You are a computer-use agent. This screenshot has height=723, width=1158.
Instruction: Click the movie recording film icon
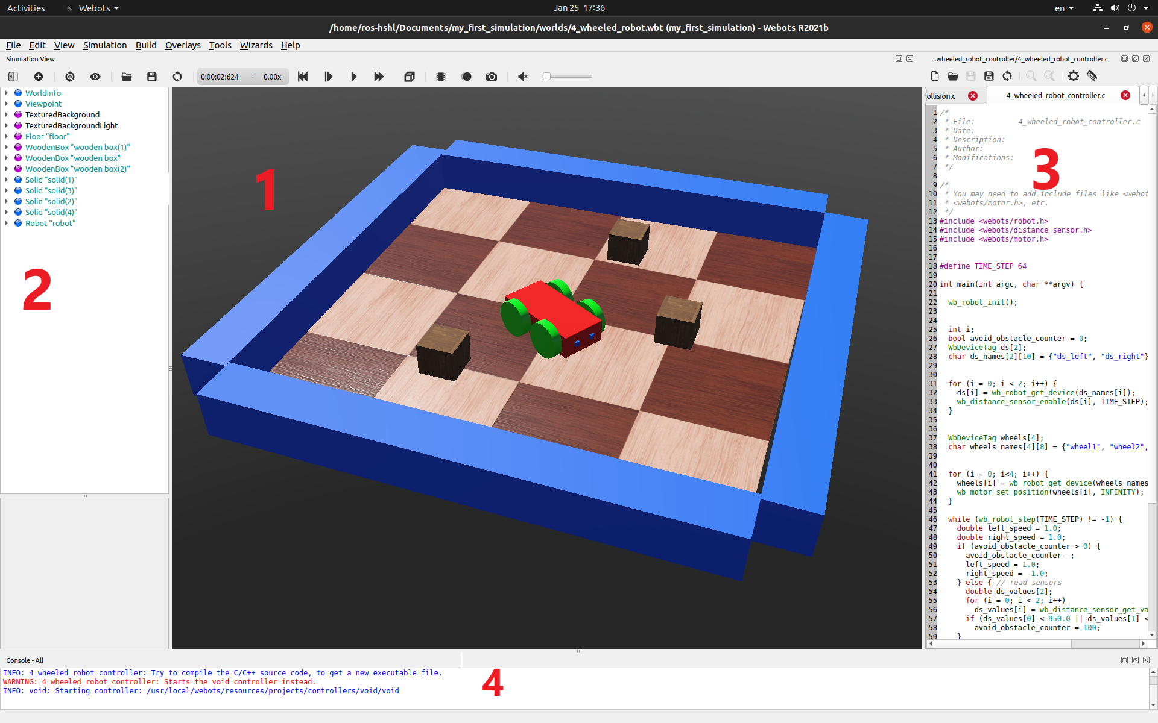tap(441, 77)
